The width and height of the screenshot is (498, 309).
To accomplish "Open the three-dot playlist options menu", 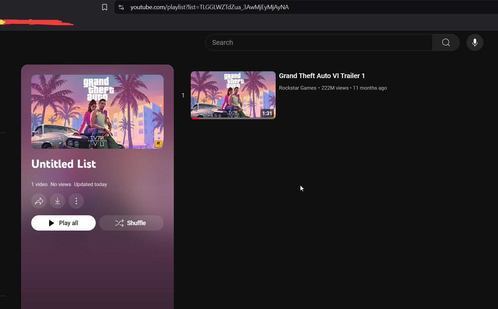I will click(76, 201).
